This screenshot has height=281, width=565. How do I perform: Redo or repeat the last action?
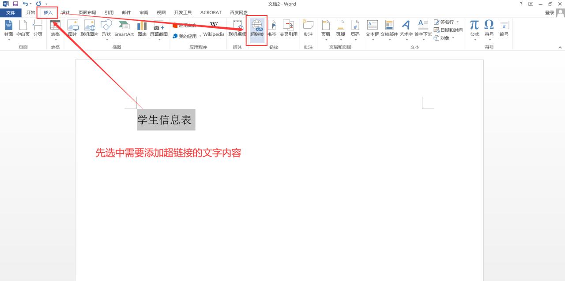(x=38, y=4)
